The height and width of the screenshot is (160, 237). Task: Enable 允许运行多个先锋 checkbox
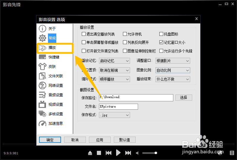(x=161, y=51)
